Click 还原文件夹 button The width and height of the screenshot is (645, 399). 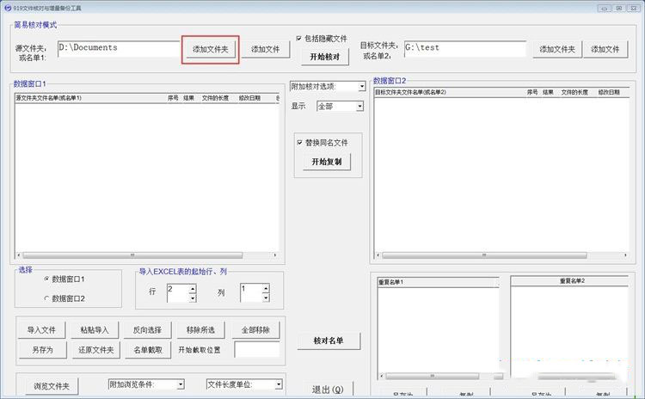pos(95,350)
